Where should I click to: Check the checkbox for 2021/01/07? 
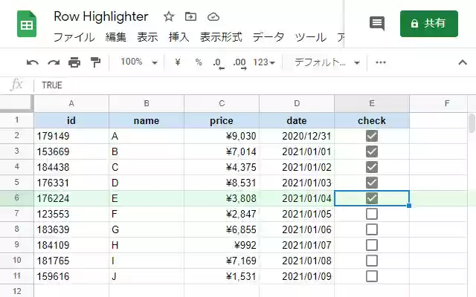pos(372,245)
